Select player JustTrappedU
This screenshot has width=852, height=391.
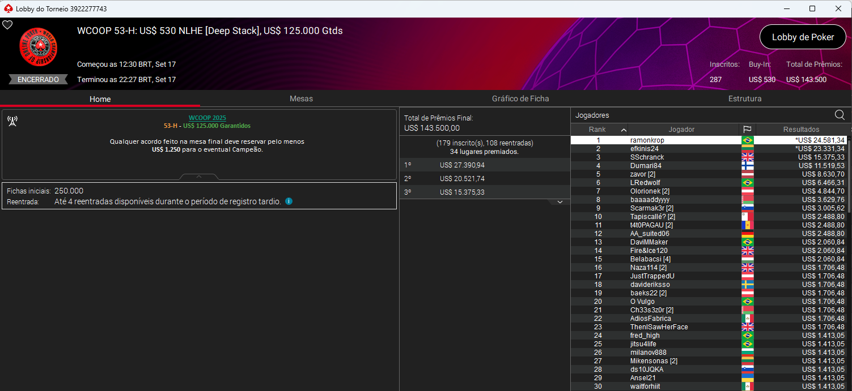[x=652, y=276]
